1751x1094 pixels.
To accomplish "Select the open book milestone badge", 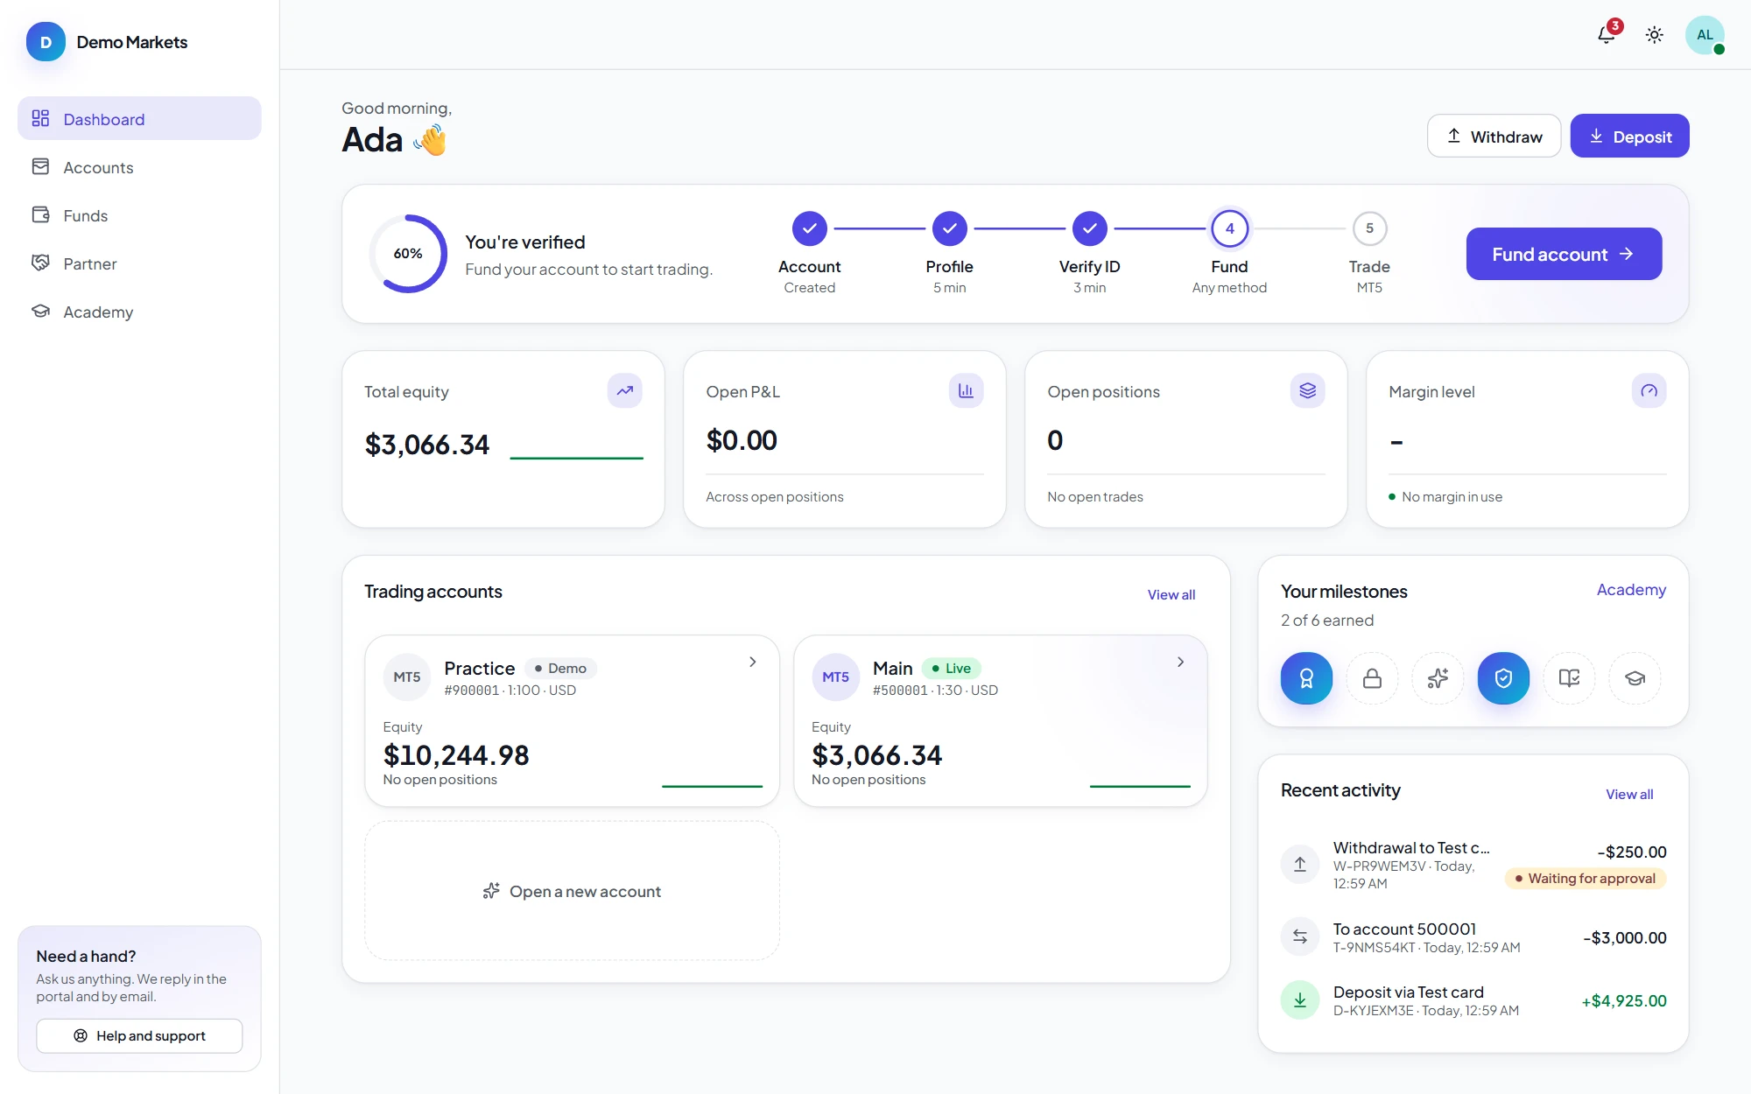I will pos(1569,678).
